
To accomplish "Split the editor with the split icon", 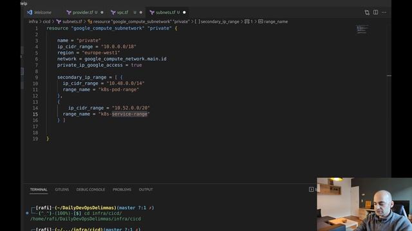I will [x=375, y=12].
